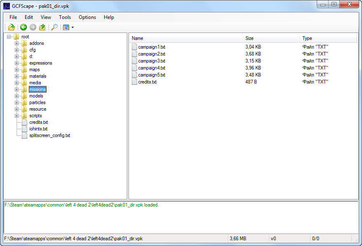362x246 pixels.
Task: Select the particles folder label
Action: pyautogui.click(x=37, y=102)
